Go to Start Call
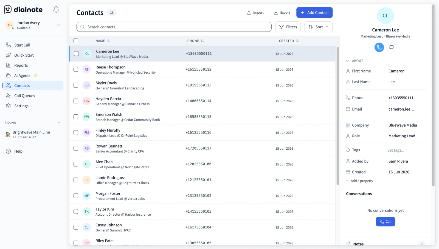 coord(33,45)
